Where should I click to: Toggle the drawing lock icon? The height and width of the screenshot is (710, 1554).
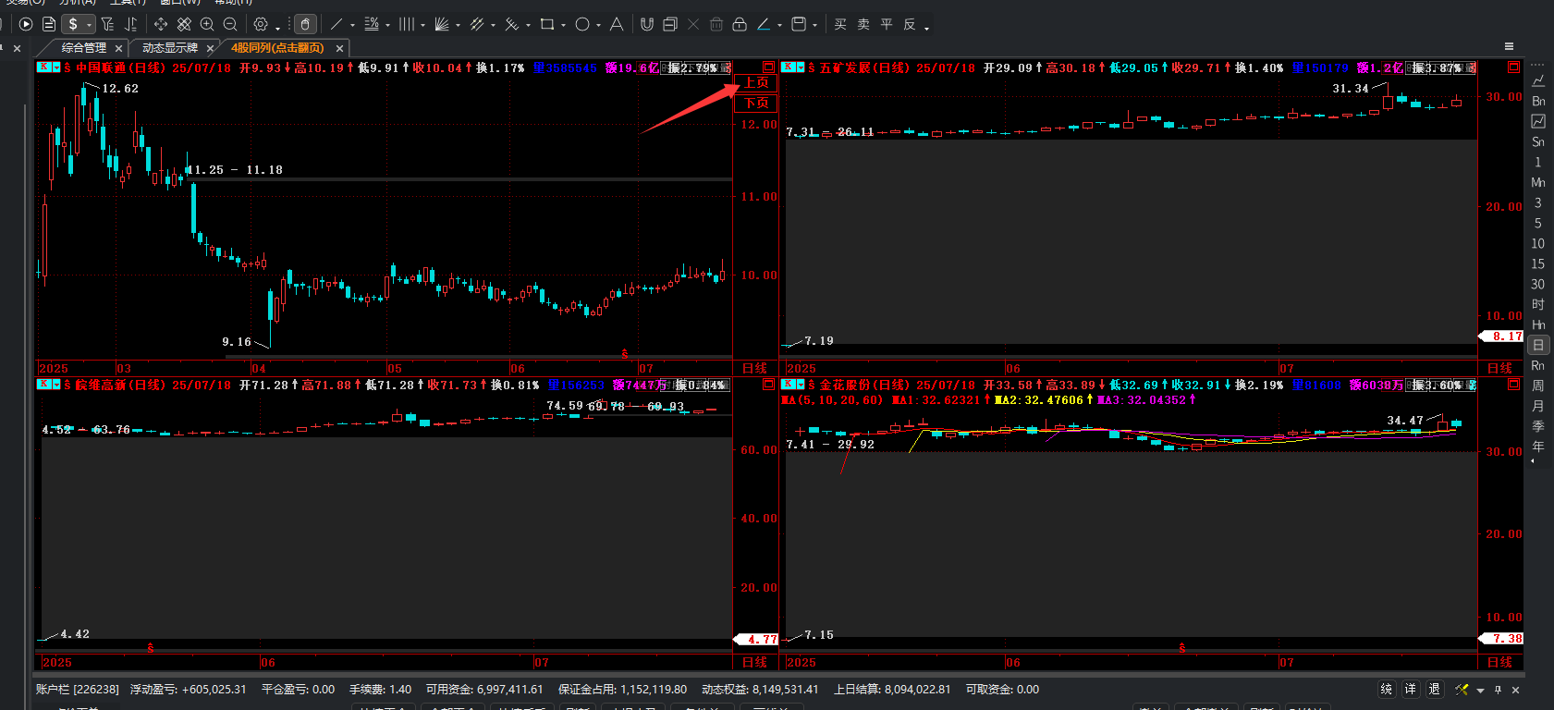click(x=740, y=25)
